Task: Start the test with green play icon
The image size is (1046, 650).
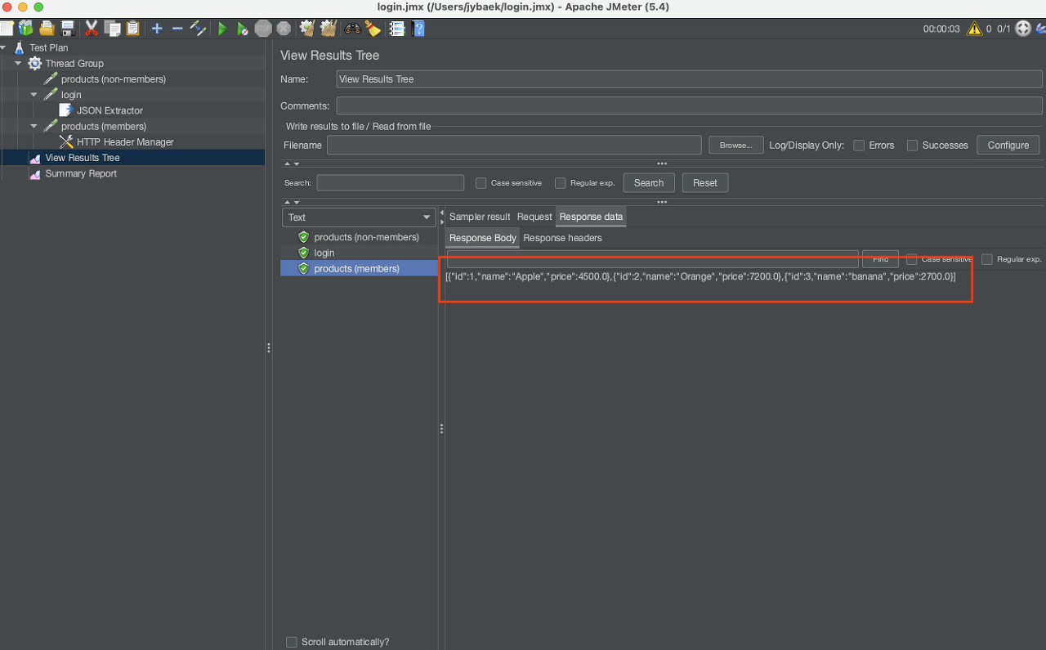Action: pyautogui.click(x=221, y=29)
